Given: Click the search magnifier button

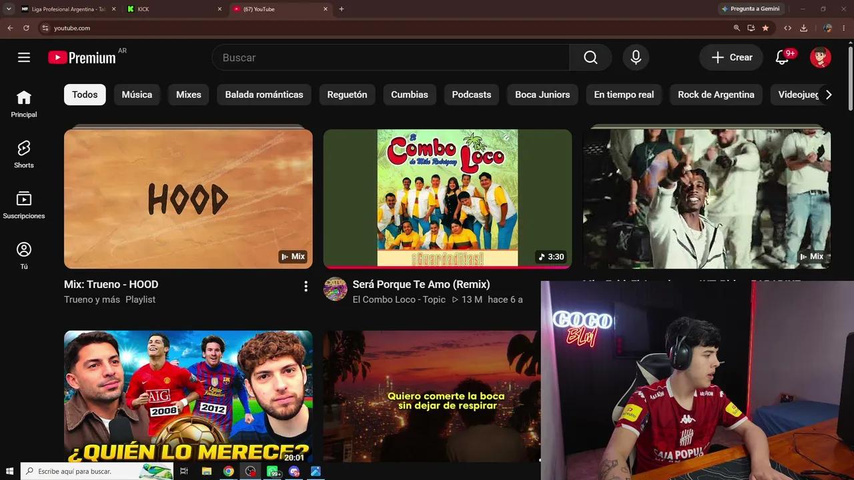Looking at the screenshot, I should (590, 57).
